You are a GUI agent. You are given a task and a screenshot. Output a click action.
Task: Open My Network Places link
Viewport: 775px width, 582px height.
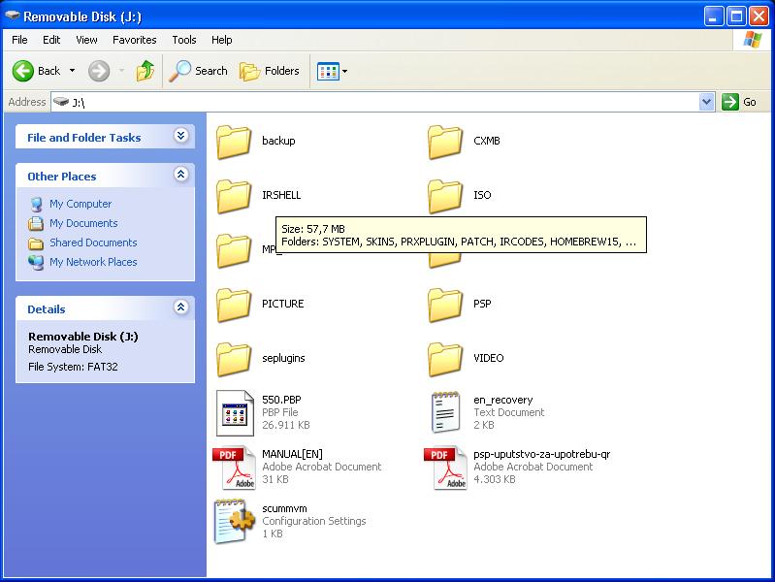(93, 262)
